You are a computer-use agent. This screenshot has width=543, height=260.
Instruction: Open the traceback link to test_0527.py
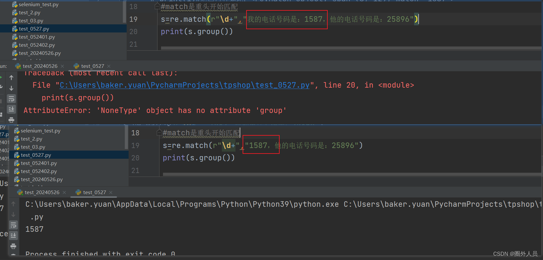(184, 85)
